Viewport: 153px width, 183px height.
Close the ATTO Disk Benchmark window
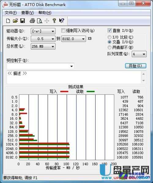coord(143,4)
